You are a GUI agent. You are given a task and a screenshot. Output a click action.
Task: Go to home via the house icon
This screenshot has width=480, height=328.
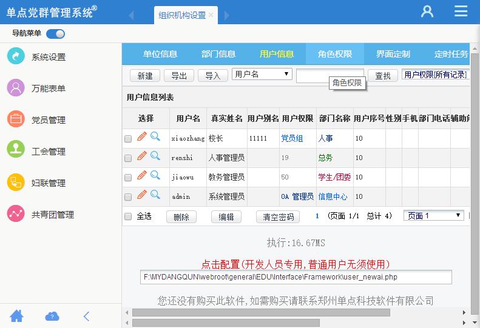tap(16, 316)
